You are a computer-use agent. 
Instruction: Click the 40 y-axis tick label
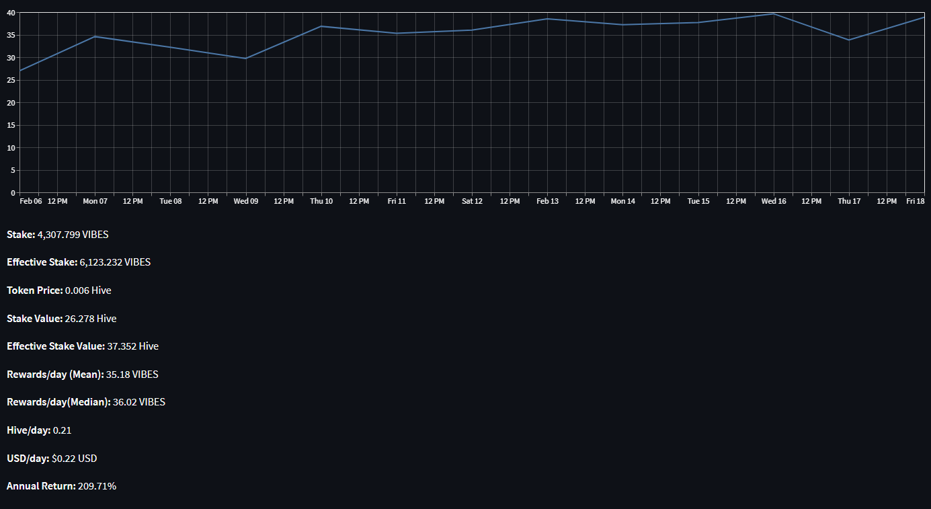[x=11, y=13]
